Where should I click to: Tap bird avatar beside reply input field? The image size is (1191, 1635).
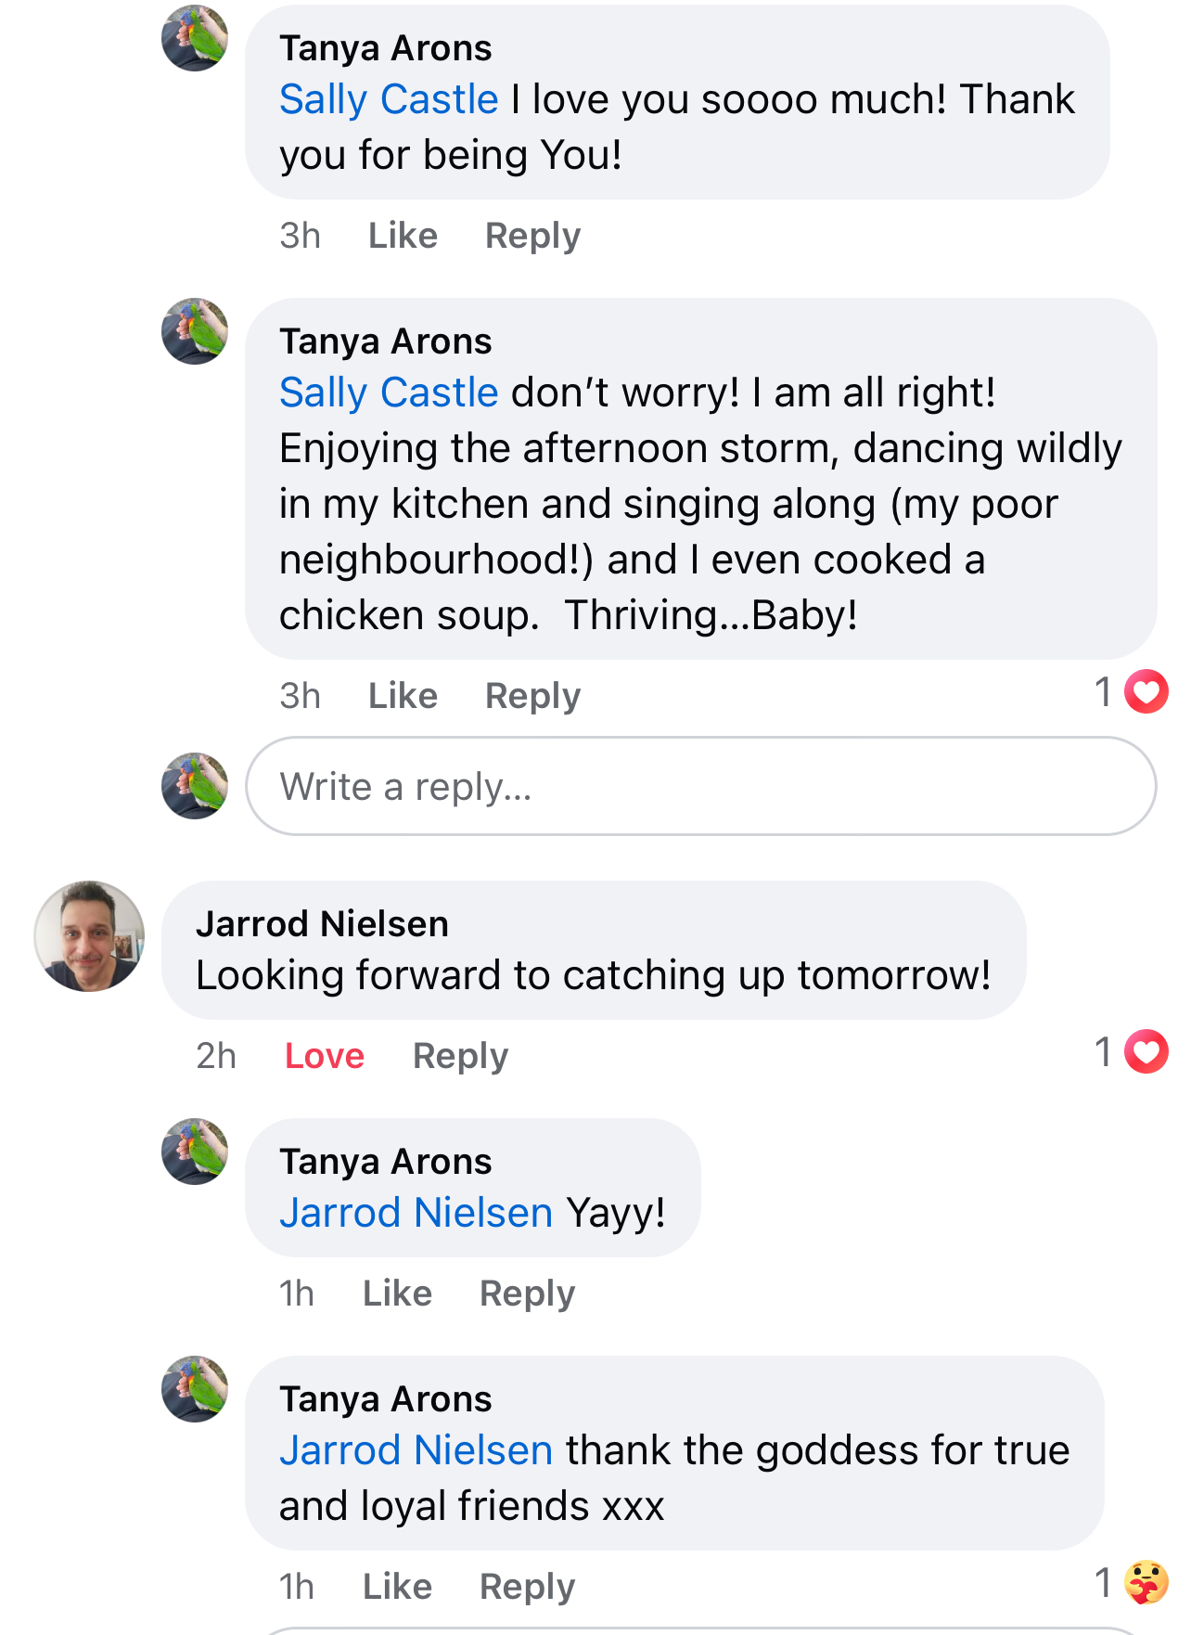click(x=195, y=786)
